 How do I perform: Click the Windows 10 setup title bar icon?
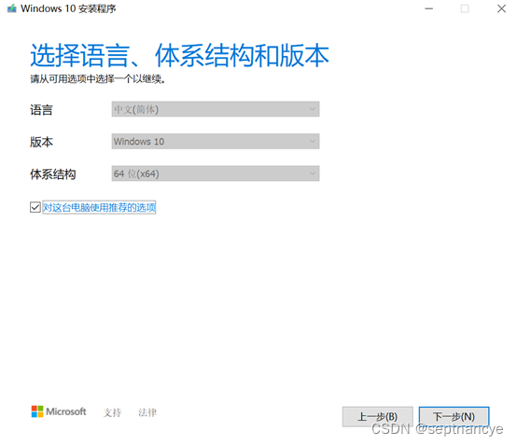pos(12,8)
